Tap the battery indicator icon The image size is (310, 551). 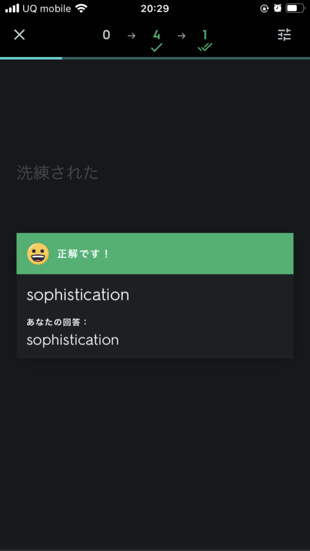coord(295,9)
